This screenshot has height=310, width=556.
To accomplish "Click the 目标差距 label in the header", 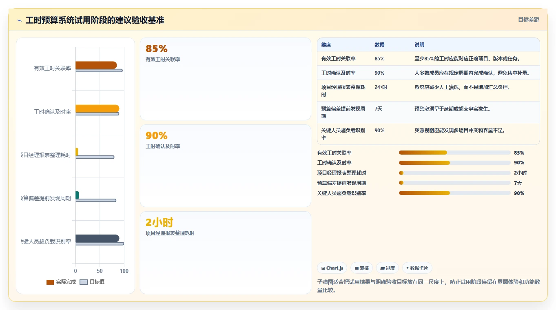I will [x=528, y=20].
